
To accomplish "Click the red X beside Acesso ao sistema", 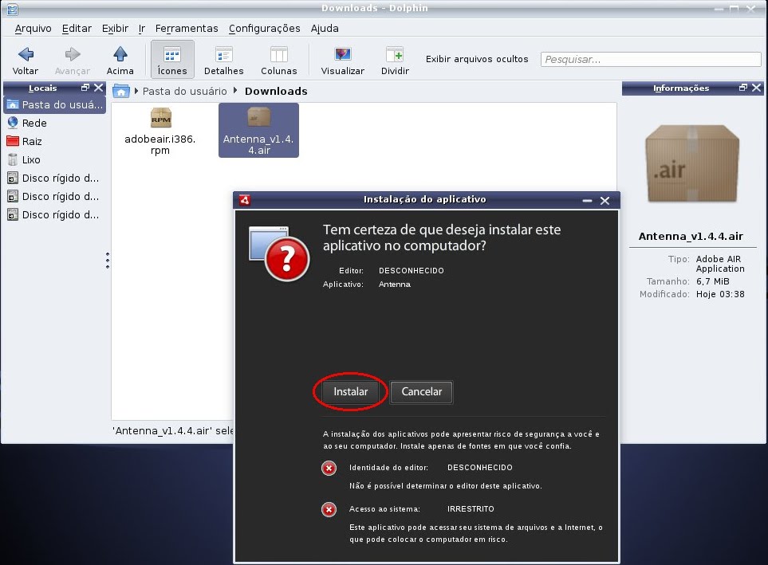I will pyautogui.click(x=329, y=510).
